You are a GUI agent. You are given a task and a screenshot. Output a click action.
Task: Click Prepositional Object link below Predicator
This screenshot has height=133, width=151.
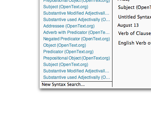76,58
